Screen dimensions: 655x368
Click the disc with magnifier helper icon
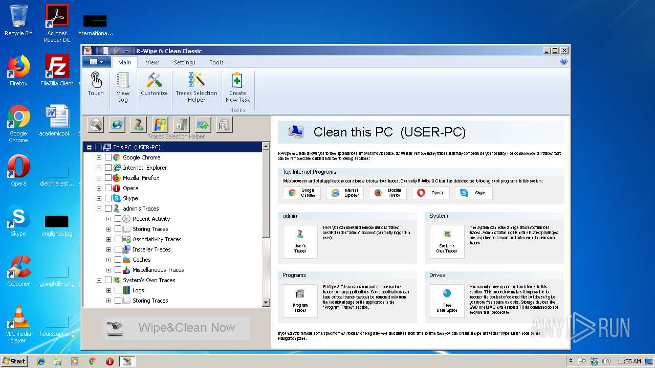tap(96, 125)
